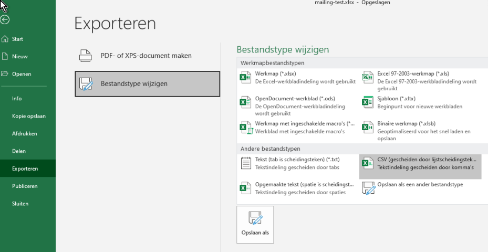This screenshot has width=488, height=252.
Task: Select Exporteren in the sidebar
Action: [x=28, y=169]
